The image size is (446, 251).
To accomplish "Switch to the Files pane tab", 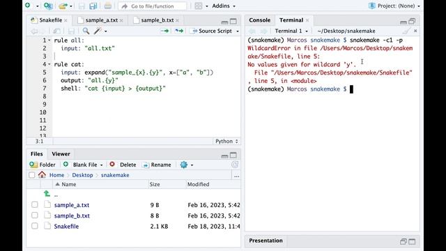I will (x=37, y=154).
